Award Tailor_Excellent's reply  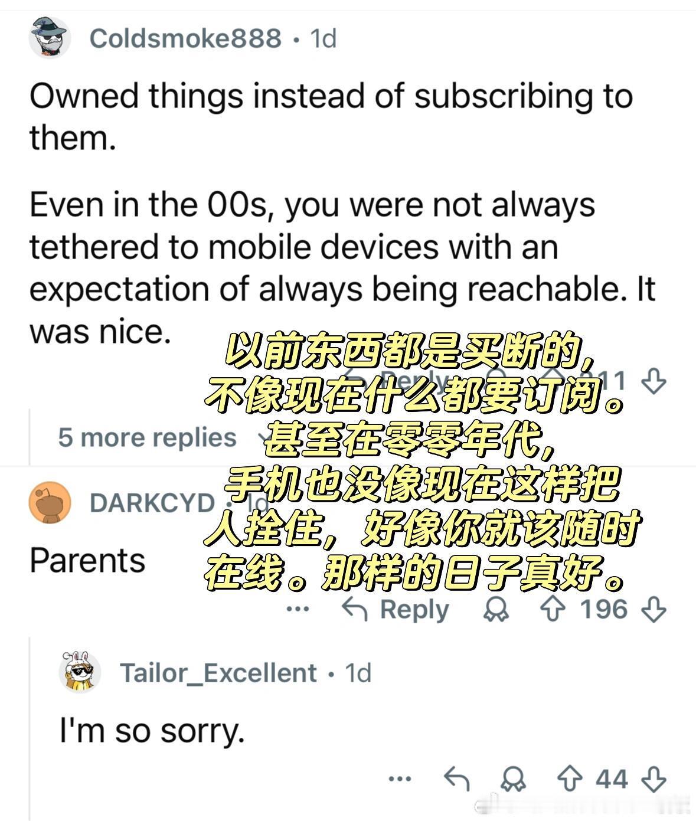click(512, 779)
